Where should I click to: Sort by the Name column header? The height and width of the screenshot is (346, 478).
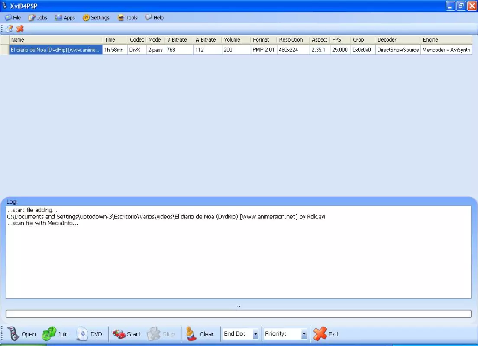(55, 40)
